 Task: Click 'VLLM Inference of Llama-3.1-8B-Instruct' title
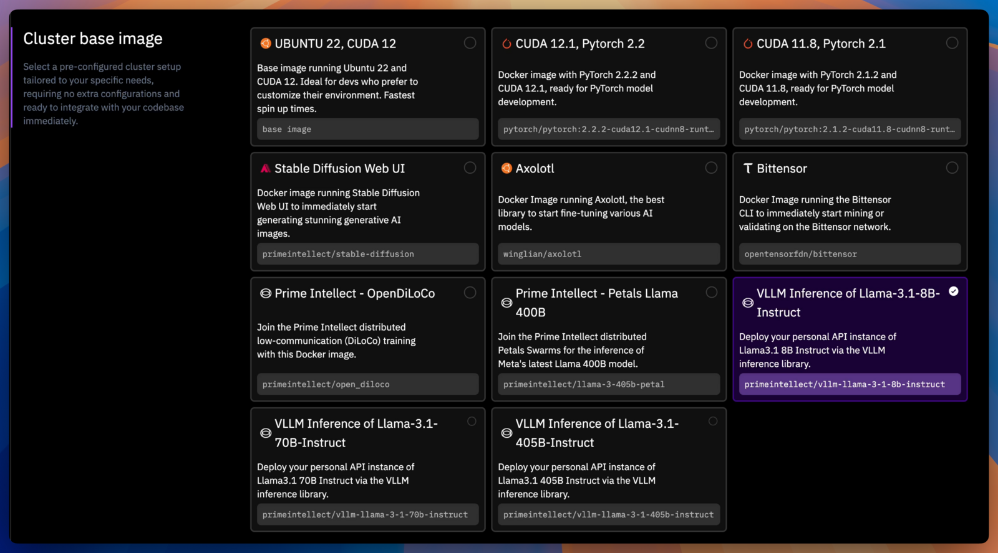(x=848, y=303)
